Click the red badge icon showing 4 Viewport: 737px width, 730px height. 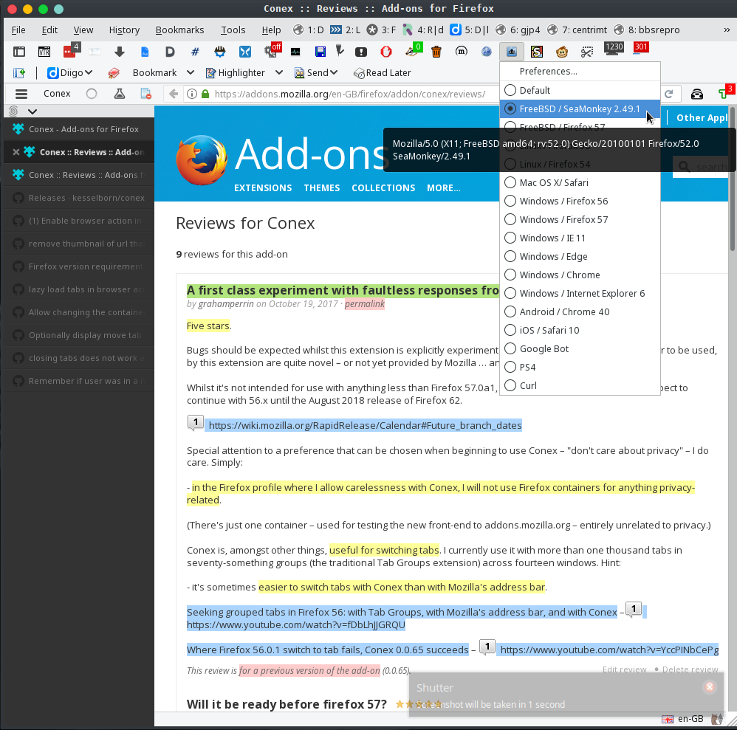click(70, 51)
